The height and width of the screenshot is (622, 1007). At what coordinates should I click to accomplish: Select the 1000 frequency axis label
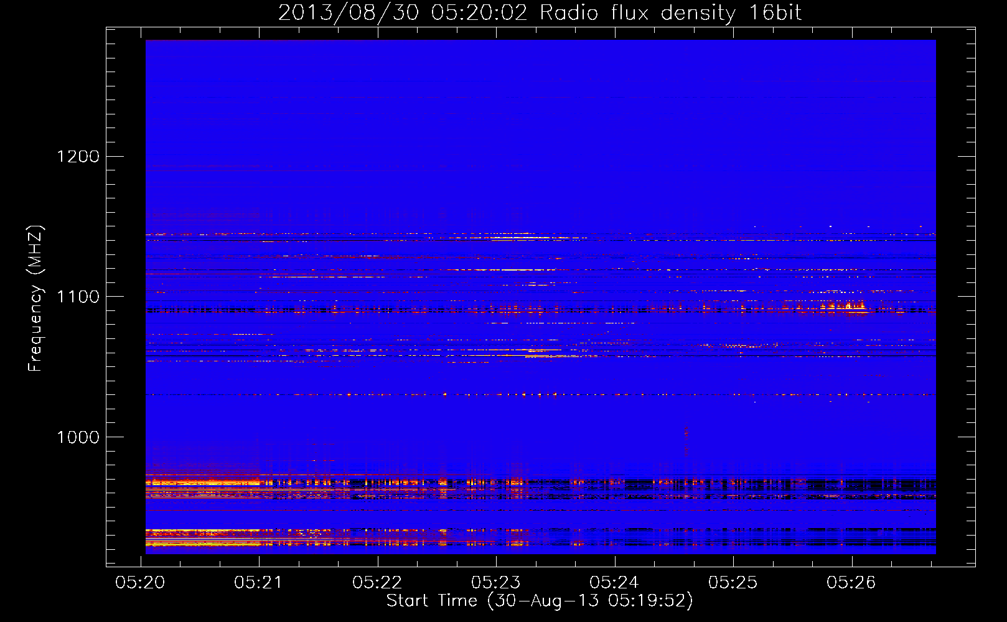click(78, 437)
